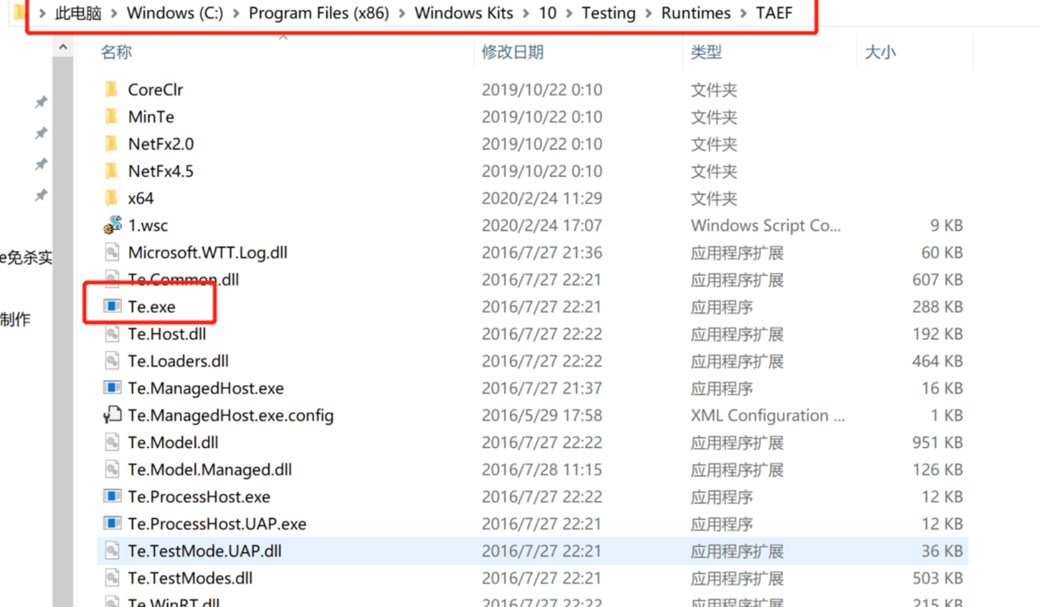
Task: Expand the chevron after Windows (C:) breadcrumb
Action: (236, 13)
